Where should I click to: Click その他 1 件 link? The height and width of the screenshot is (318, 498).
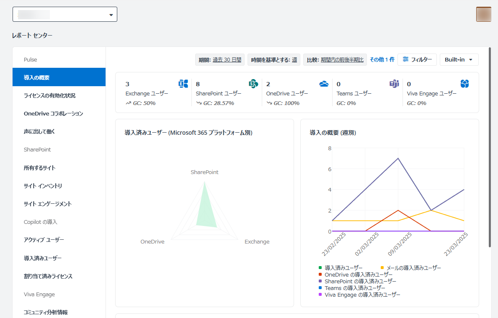point(382,60)
